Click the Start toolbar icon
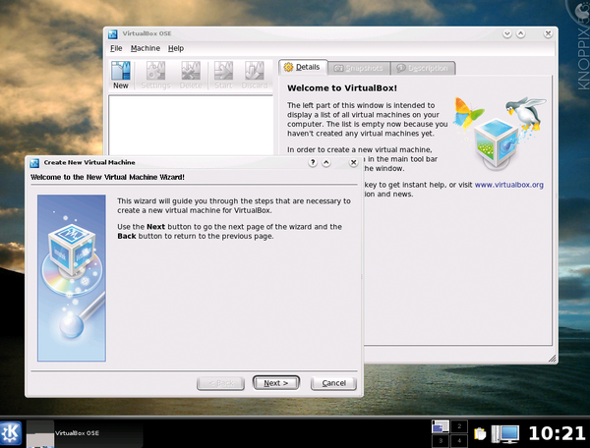590x448 pixels. click(x=223, y=76)
